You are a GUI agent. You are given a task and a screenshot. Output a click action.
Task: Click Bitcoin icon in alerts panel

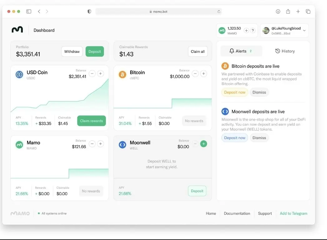click(x=225, y=66)
